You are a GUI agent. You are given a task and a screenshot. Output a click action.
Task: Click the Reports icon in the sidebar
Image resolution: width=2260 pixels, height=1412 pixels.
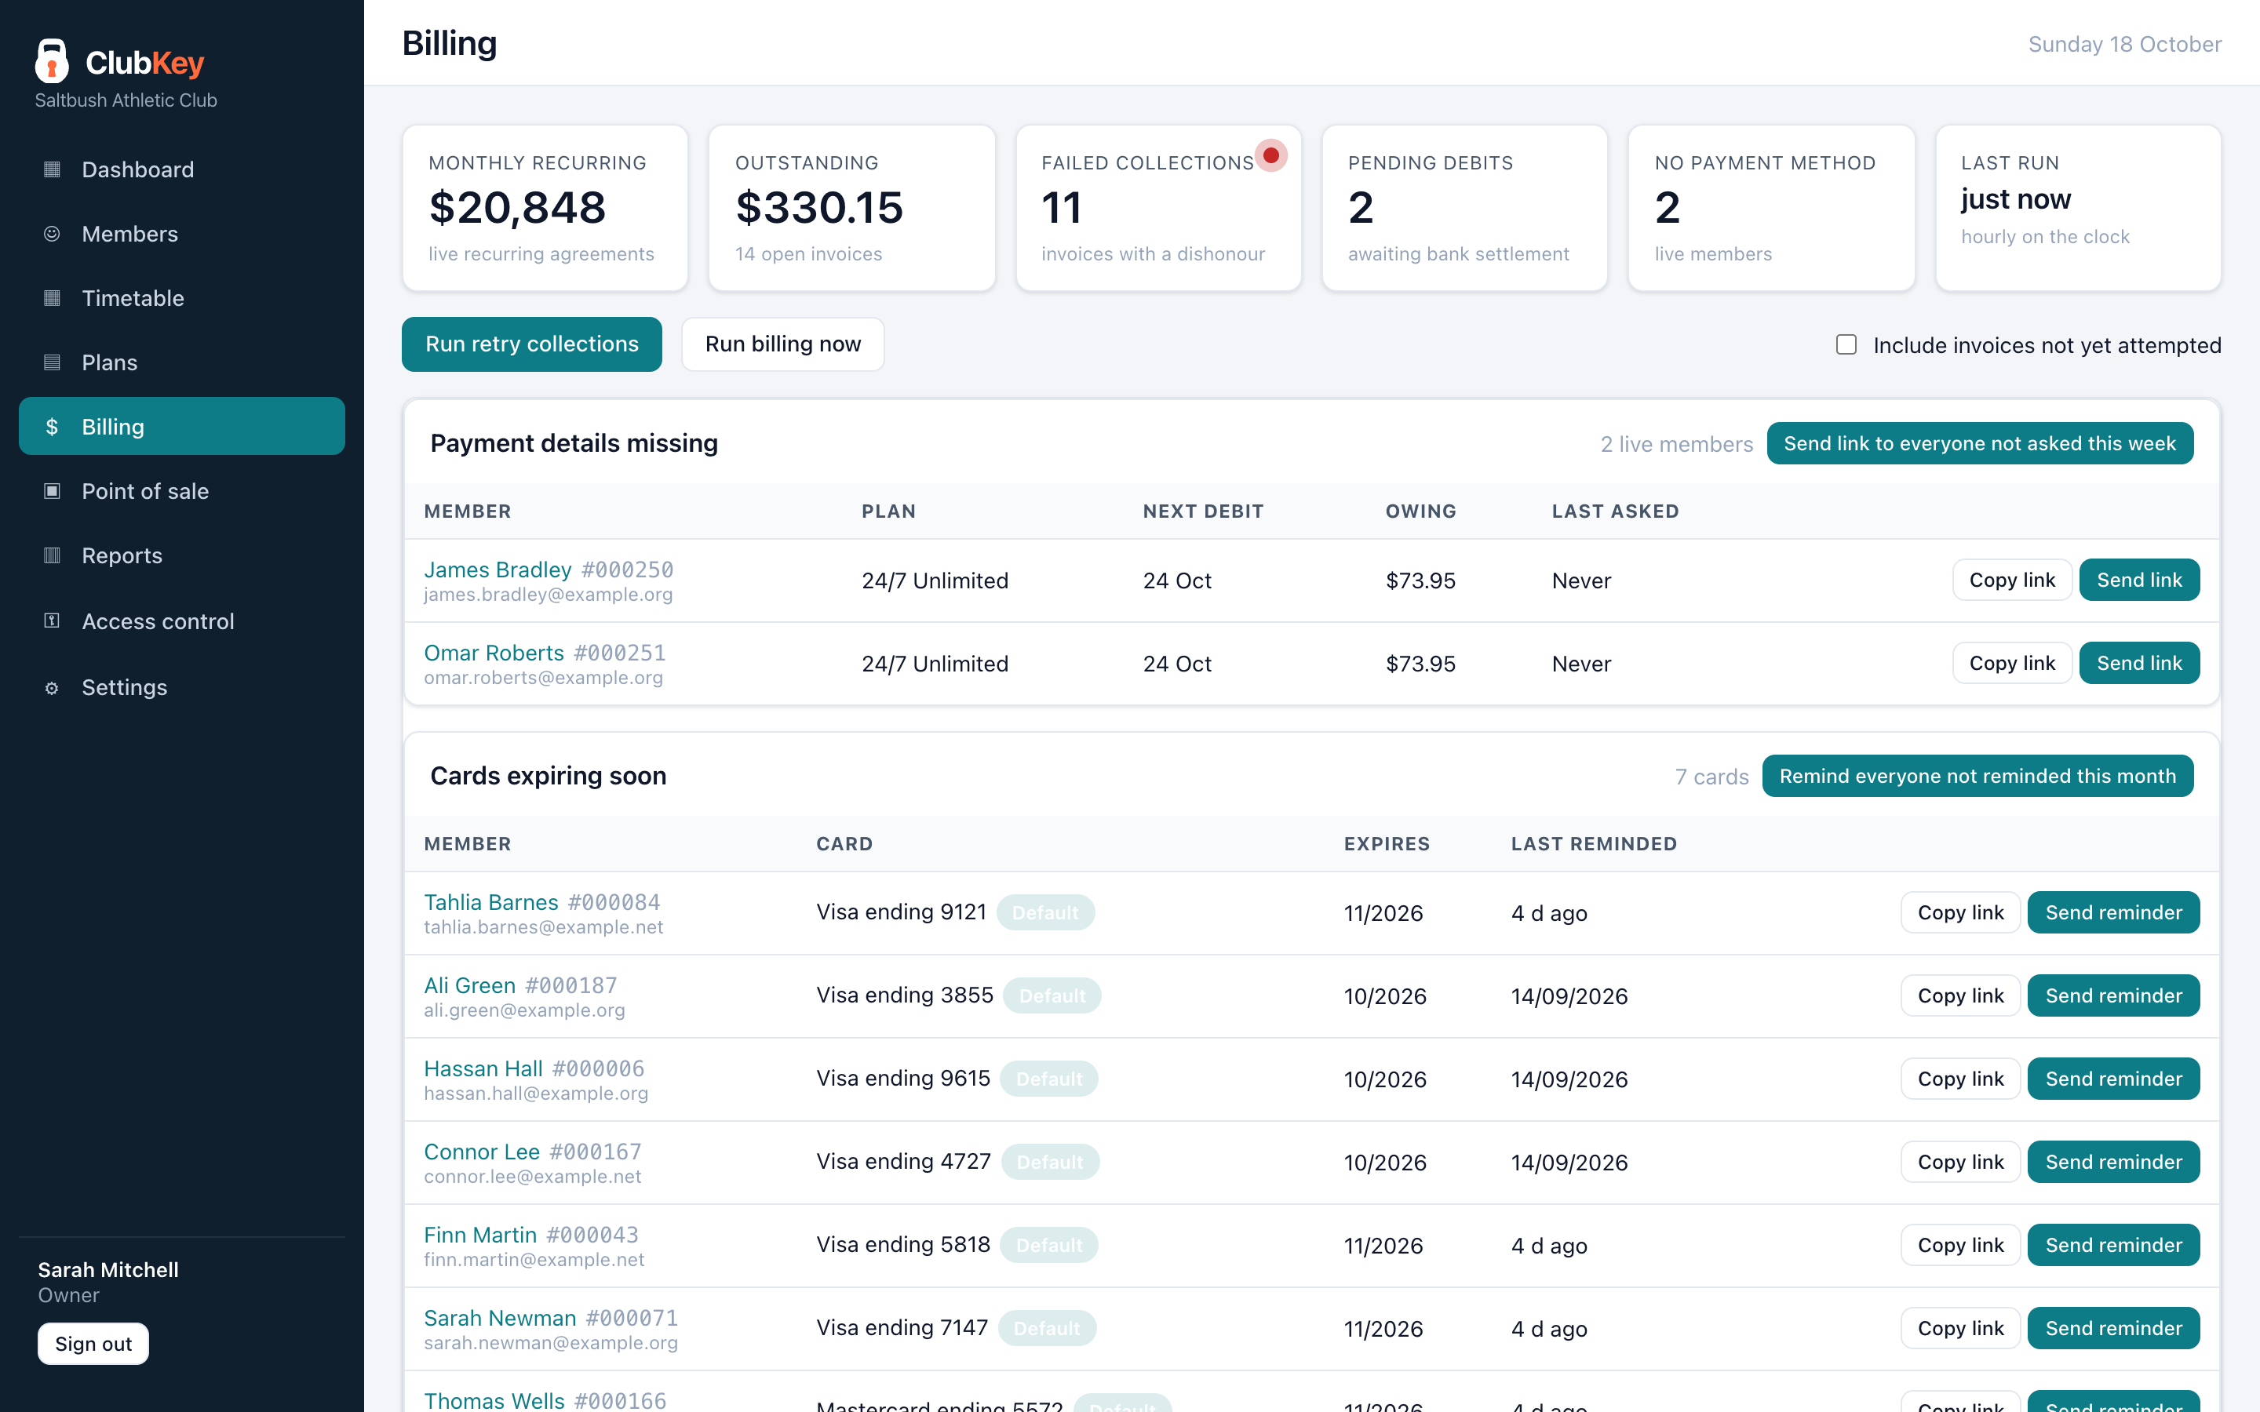pos(53,555)
